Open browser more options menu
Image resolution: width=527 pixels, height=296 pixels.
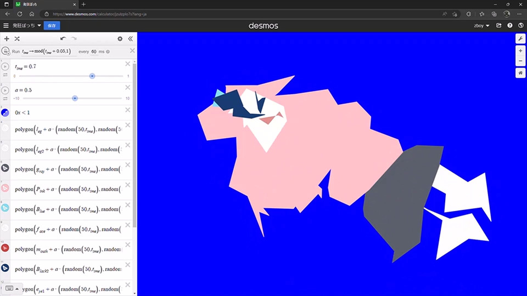coord(519,14)
